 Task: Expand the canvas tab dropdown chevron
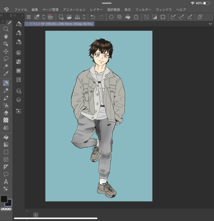[210, 24]
